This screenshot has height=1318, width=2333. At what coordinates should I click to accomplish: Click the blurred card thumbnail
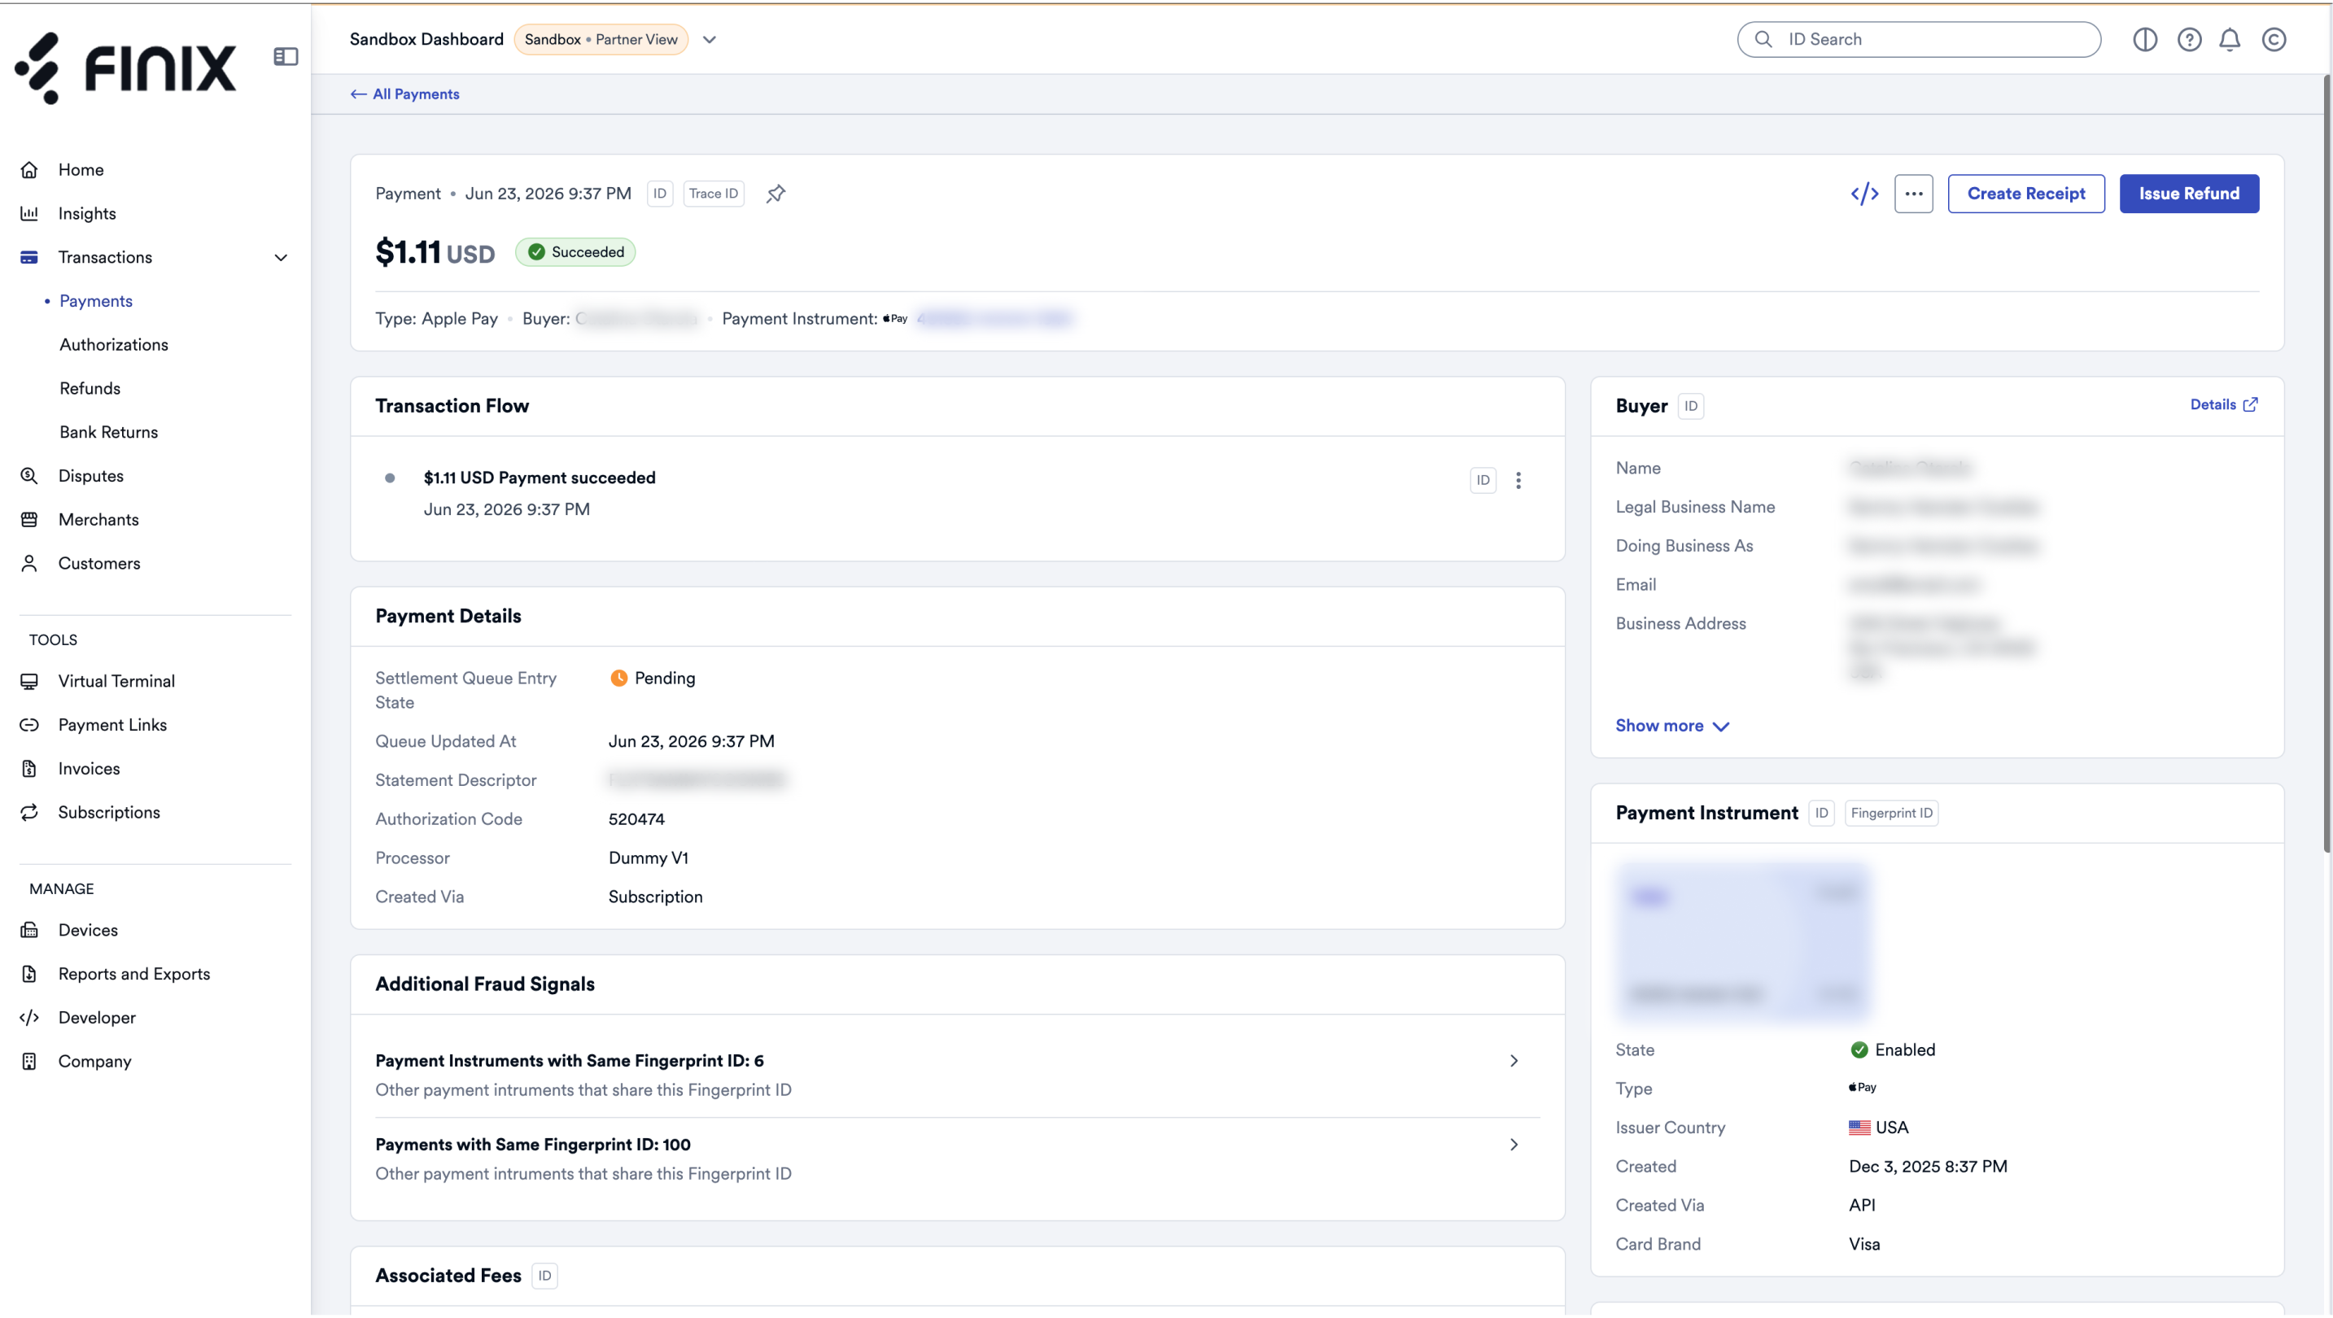[1743, 943]
